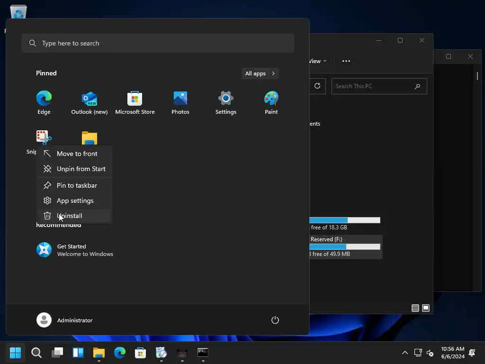
Task: Click the muted volume tray icon
Action: [430, 353]
